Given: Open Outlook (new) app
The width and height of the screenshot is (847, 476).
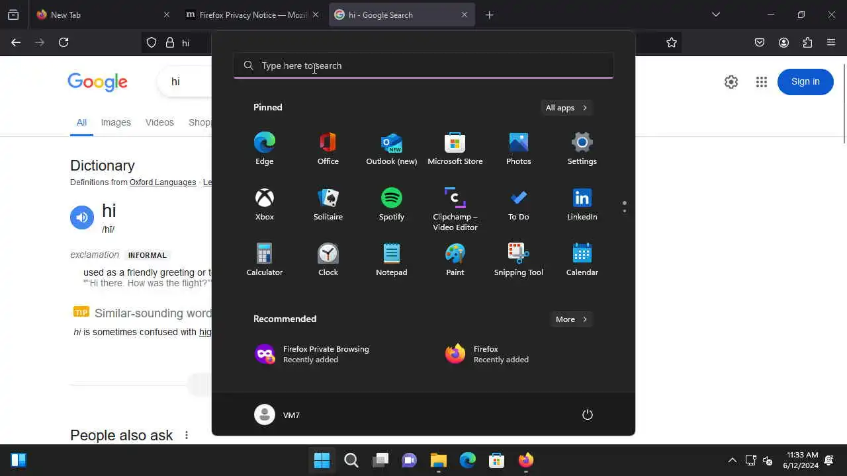Looking at the screenshot, I should click(392, 149).
